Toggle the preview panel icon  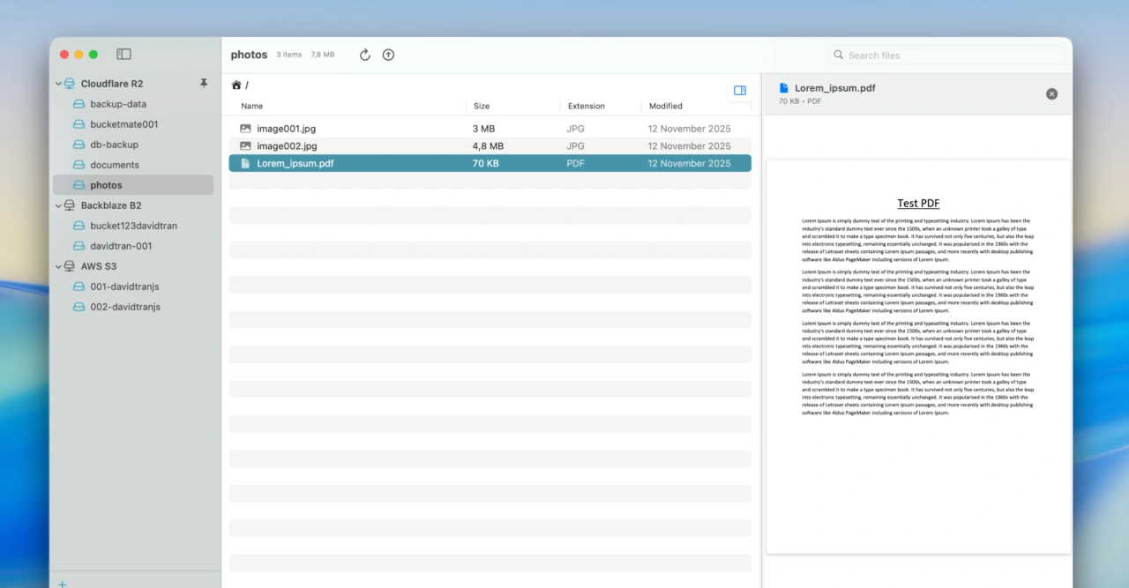740,90
